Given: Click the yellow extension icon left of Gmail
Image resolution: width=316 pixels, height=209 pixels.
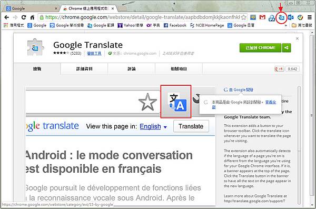Looking at the screenshot, I should pos(253,17).
